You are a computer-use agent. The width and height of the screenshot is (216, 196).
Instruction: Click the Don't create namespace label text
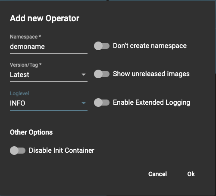click(150, 46)
